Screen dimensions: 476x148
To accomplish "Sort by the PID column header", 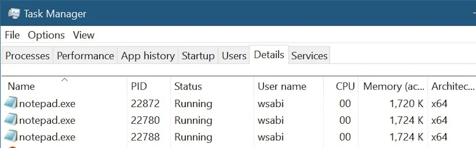I will coord(149,86).
